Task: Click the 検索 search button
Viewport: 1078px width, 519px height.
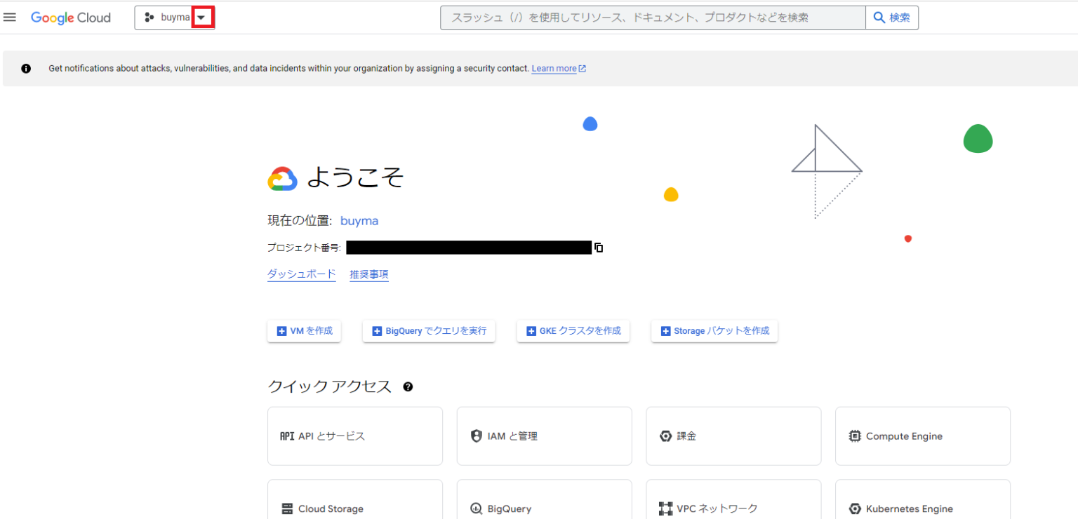Action: coord(891,17)
